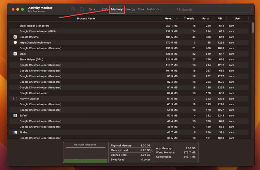
Task: Click the 48.0 MB memory value
Action: pos(172,127)
